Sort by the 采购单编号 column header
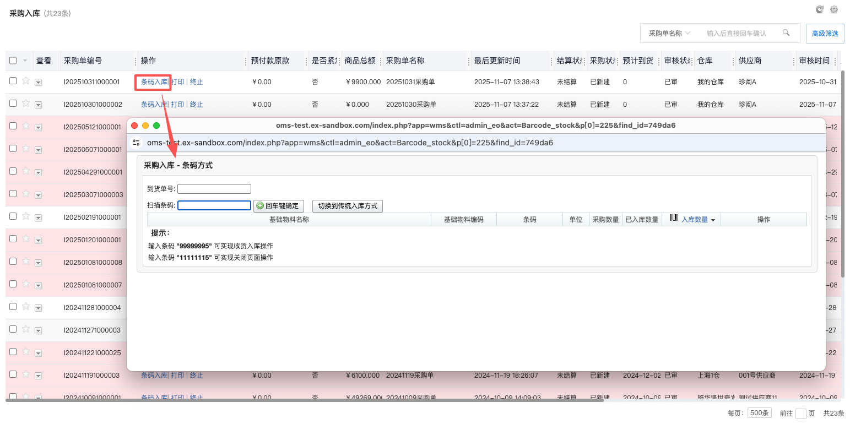Image resolution: width=850 pixels, height=424 pixels. (x=83, y=61)
